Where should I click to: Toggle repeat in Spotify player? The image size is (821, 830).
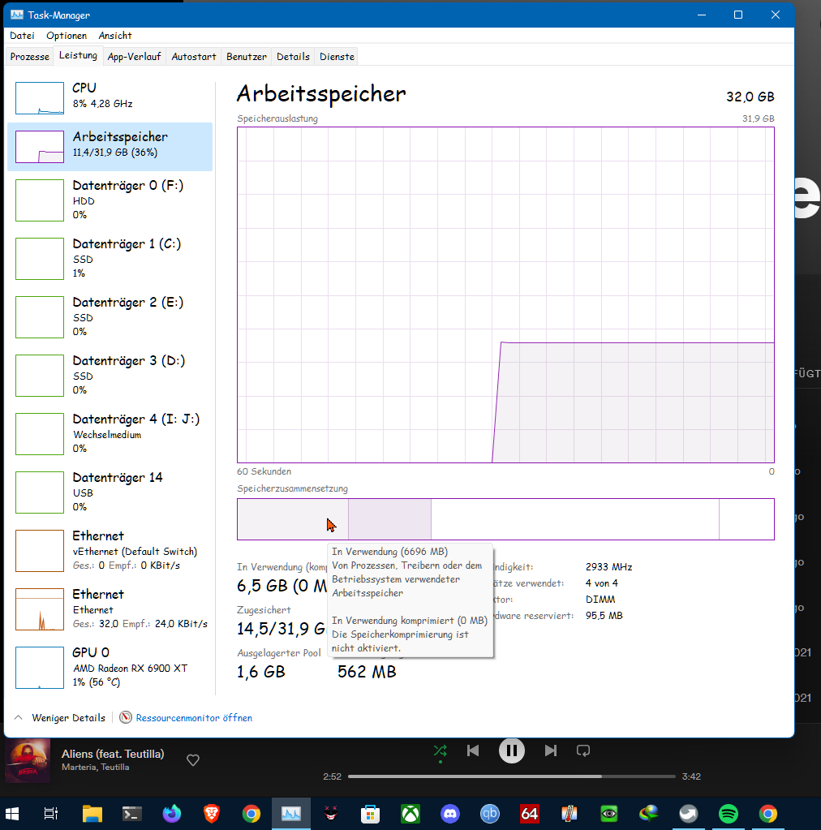pyautogui.click(x=583, y=750)
